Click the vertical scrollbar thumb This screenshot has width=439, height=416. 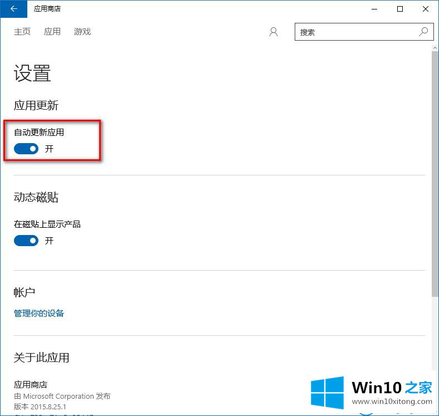435,174
